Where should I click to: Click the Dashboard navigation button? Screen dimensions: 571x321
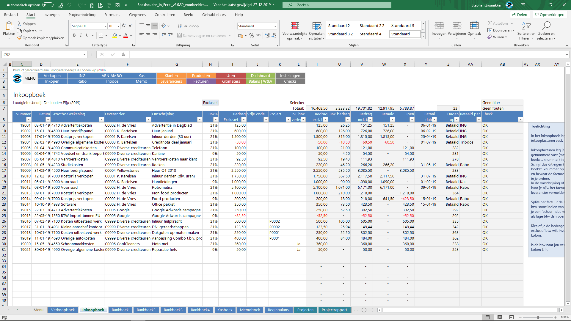point(260,75)
